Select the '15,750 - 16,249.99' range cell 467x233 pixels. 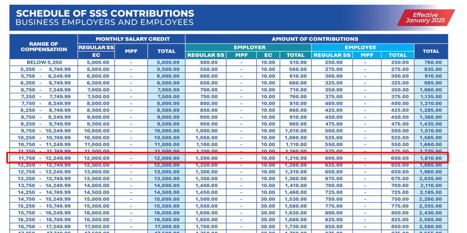[44, 213]
